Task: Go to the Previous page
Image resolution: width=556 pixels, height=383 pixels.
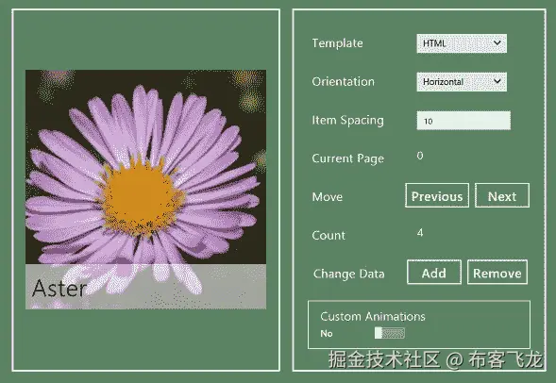Action: (437, 195)
